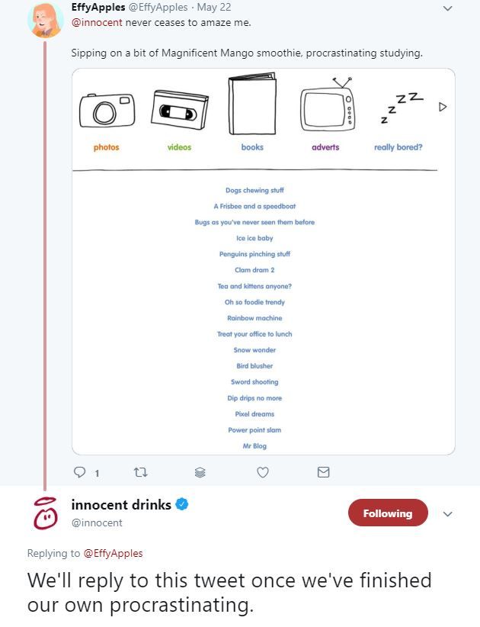Open the Dogs chewing stuff link

tap(254, 191)
